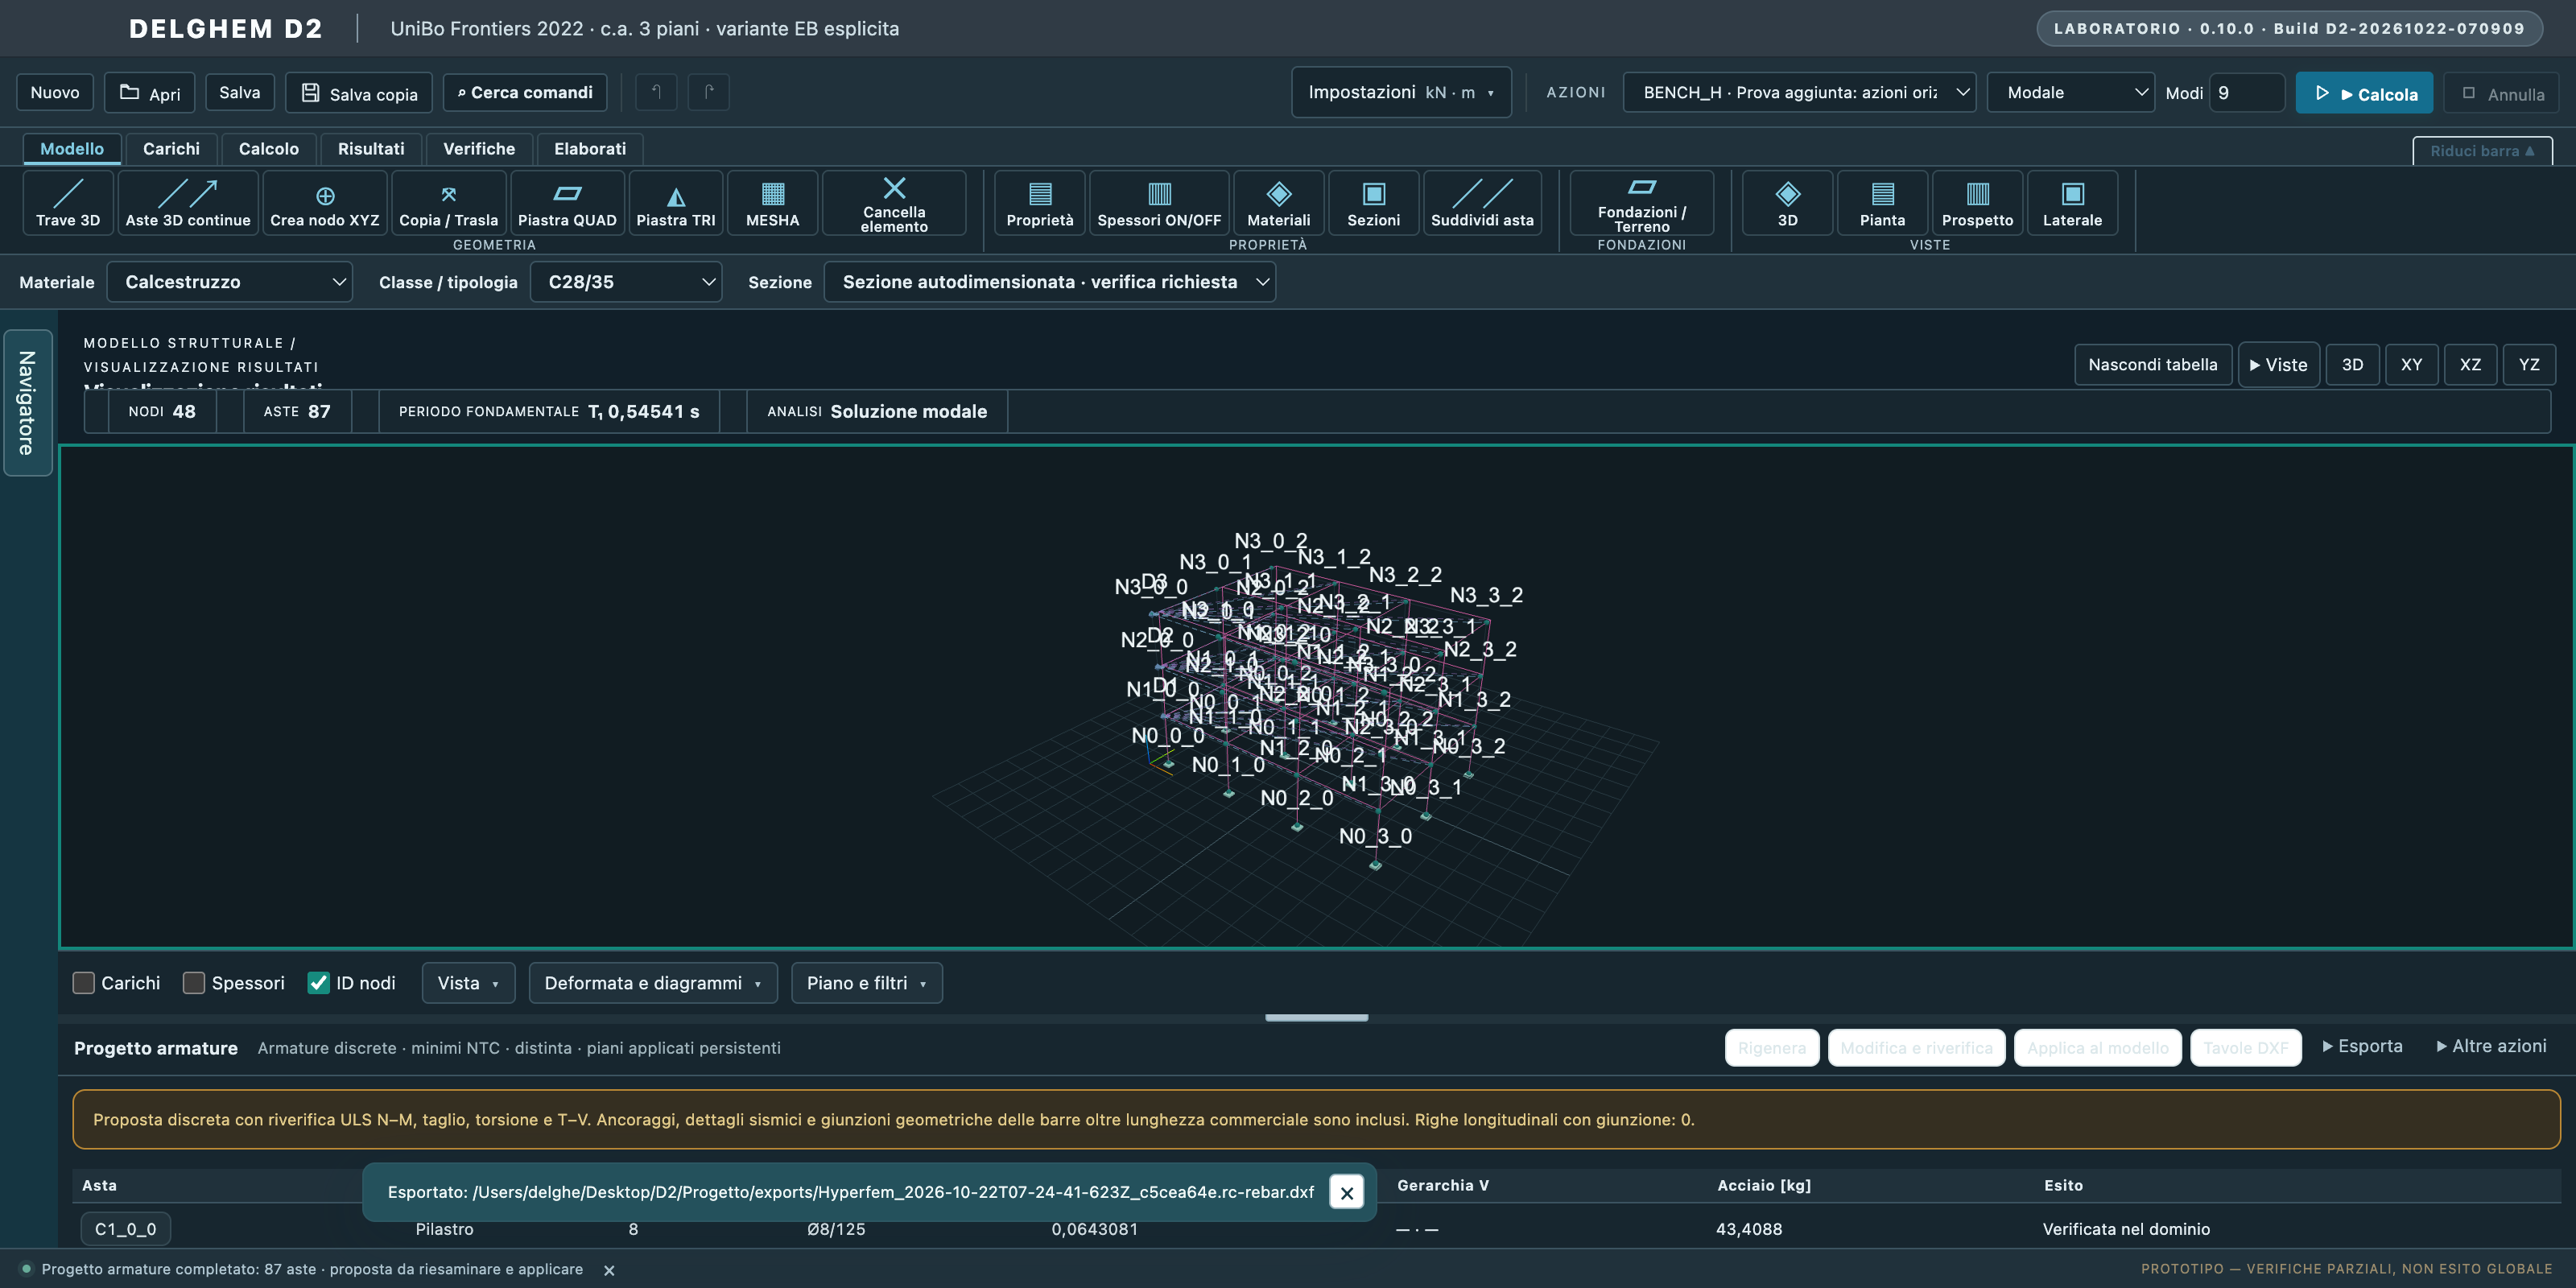Click the MESHA tool

(773, 203)
